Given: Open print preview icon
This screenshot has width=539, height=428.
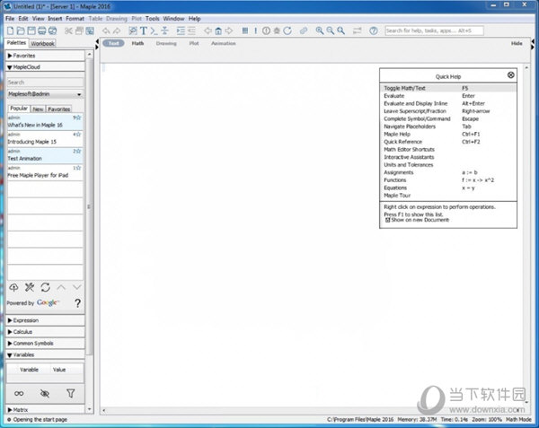Looking at the screenshot, I should point(52,31).
